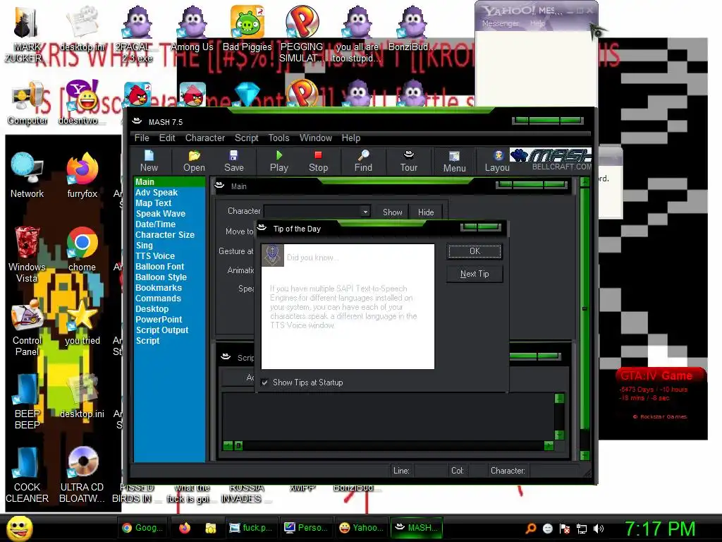Toggle Show Tips at Startup checkbox
722x542 pixels.
265,383
